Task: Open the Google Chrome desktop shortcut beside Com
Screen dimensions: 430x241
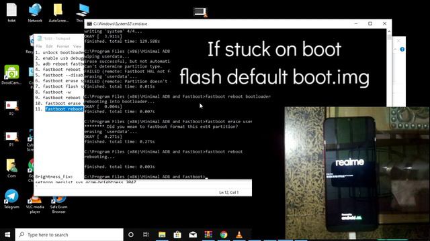Action: (31, 170)
